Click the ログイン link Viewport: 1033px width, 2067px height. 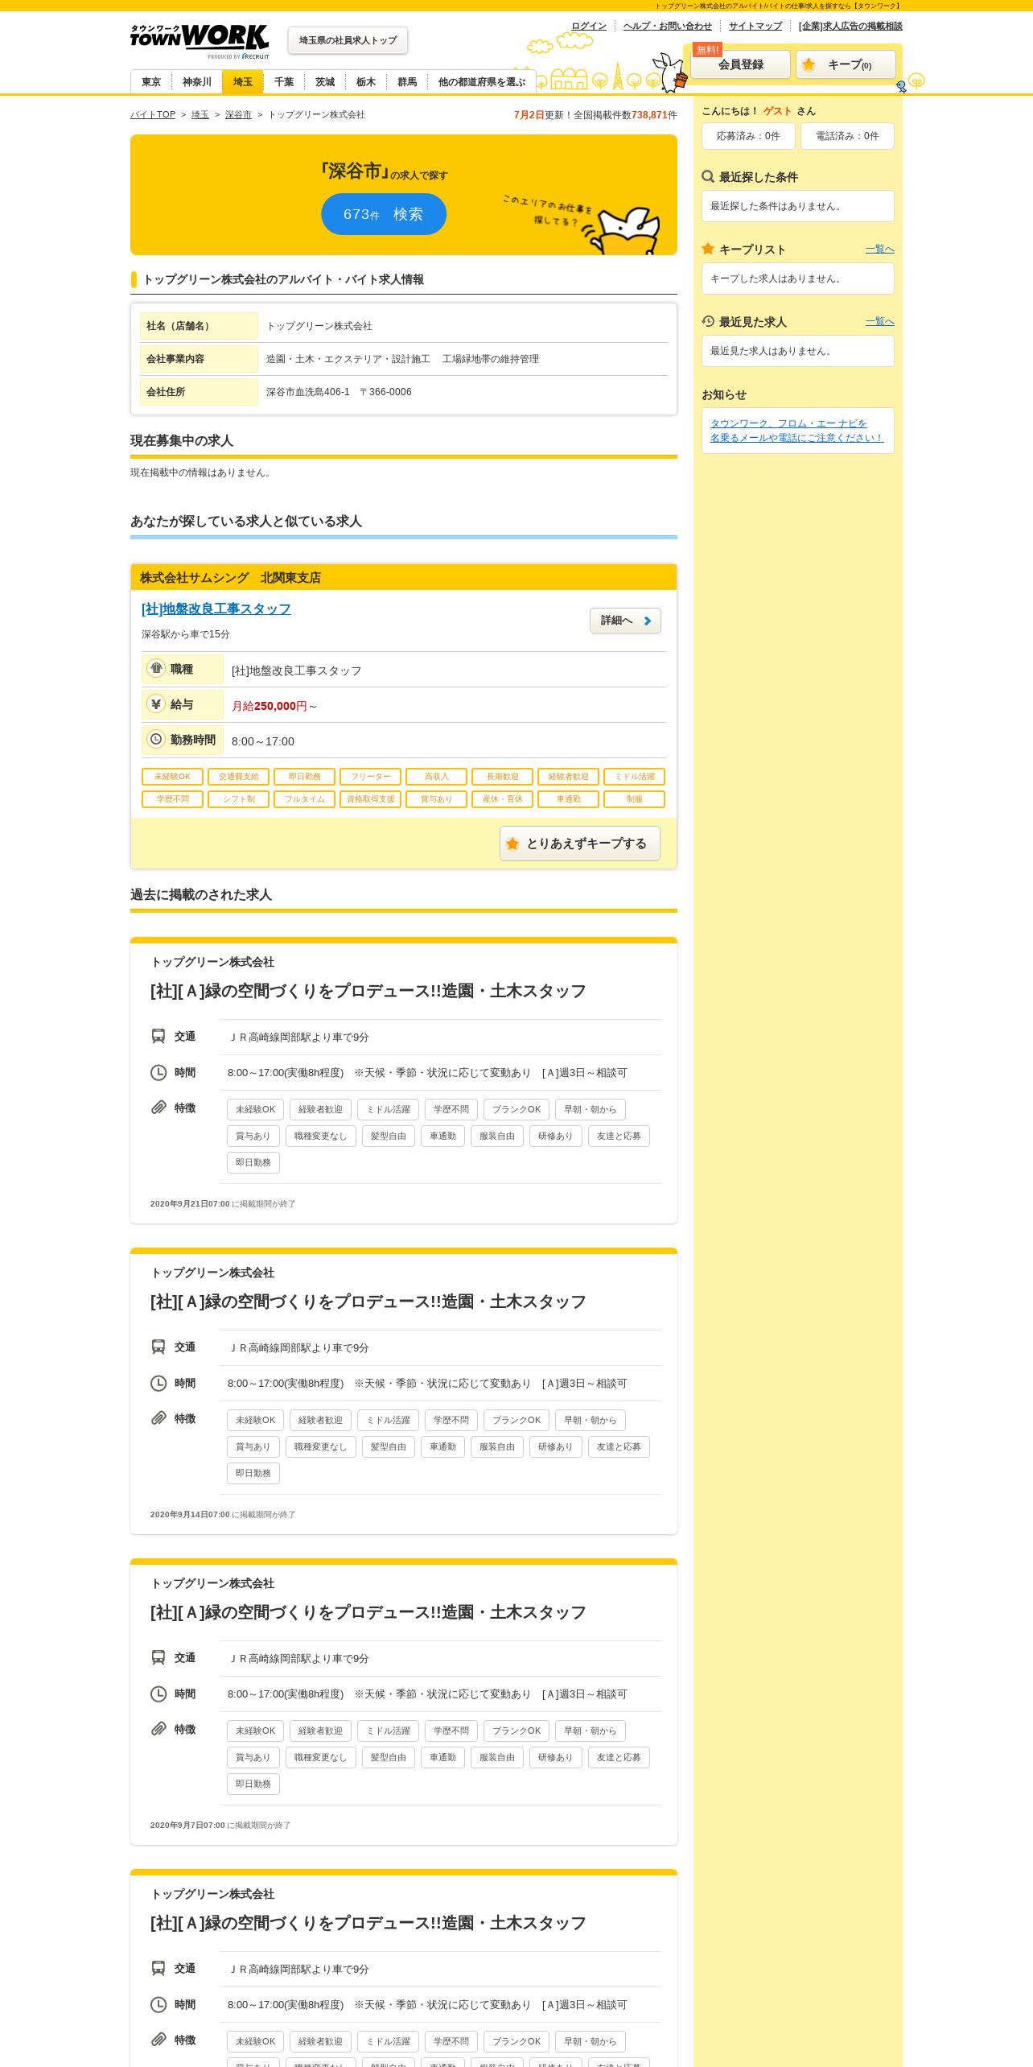tap(589, 26)
